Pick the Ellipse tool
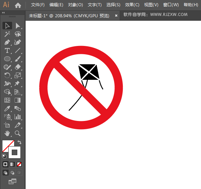Image resolution: width=201 pixels, height=189 pixels. [7, 59]
